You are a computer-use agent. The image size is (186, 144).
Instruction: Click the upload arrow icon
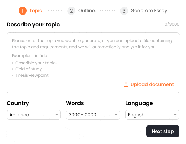[126, 85]
